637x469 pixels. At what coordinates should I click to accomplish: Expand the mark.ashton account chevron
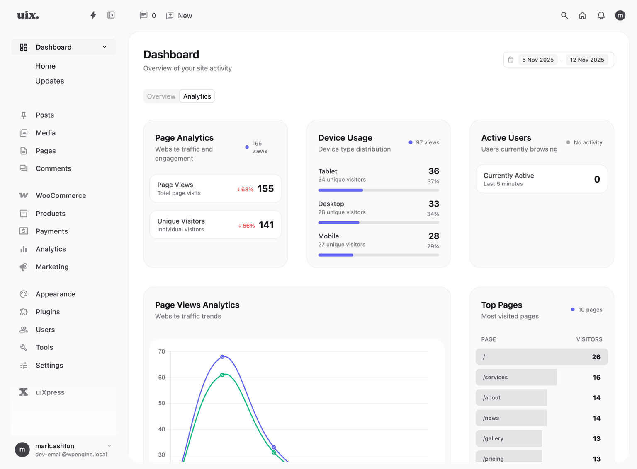click(x=109, y=446)
